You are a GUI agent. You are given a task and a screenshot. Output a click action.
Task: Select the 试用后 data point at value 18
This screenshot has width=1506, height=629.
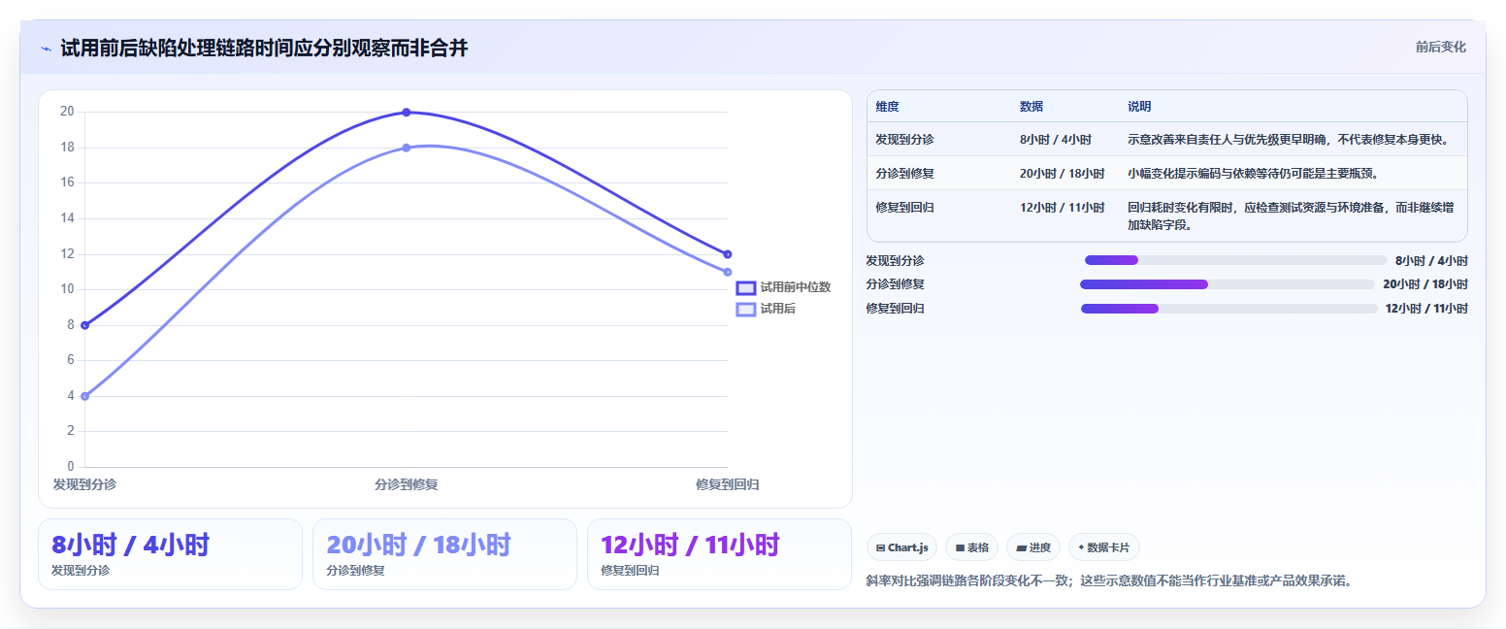pyautogui.click(x=407, y=148)
